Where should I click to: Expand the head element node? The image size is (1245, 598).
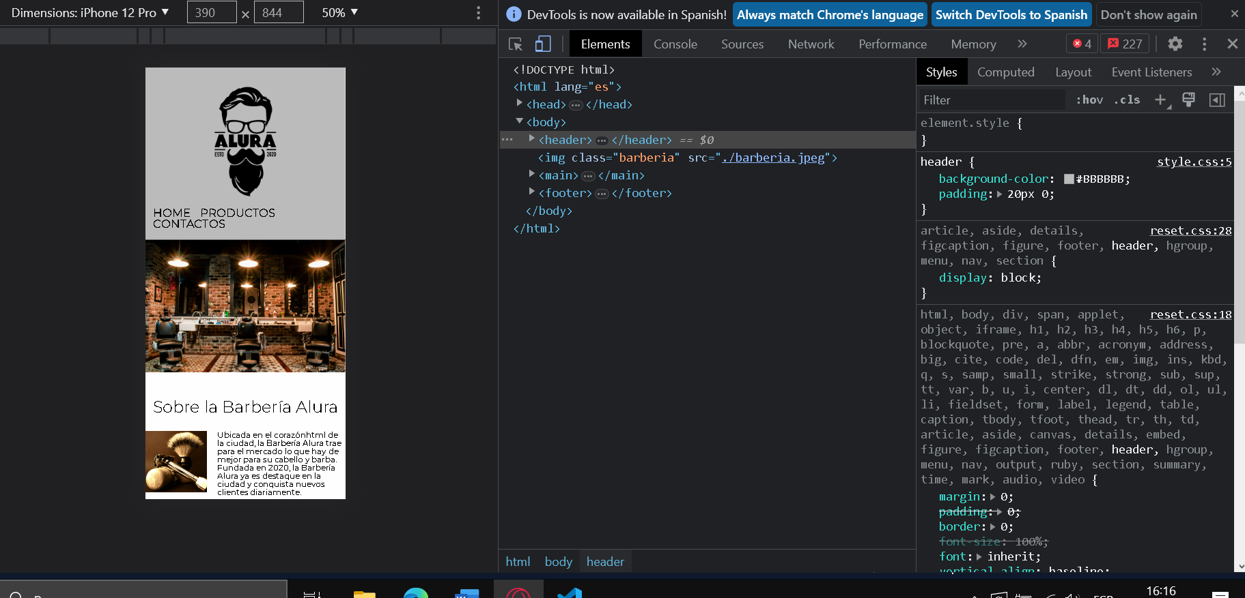[x=520, y=104]
